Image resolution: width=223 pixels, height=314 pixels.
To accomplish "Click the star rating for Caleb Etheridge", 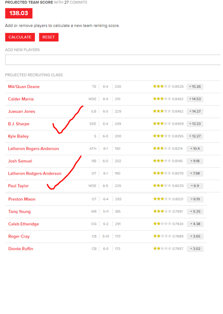I will (162, 224).
